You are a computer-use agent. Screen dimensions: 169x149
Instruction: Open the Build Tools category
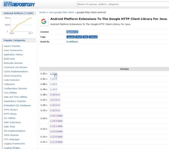point(9,59)
